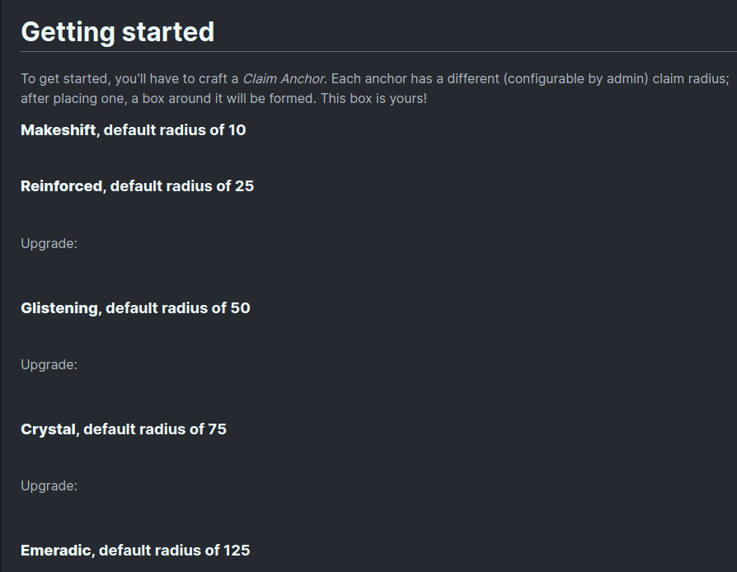Click the "default radius of 25" text
The width and height of the screenshot is (737, 572).
tap(182, 186)
